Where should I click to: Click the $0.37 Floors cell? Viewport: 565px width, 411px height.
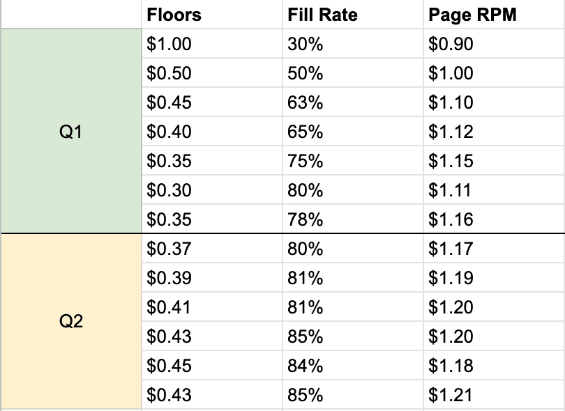(x=210, y=249)
